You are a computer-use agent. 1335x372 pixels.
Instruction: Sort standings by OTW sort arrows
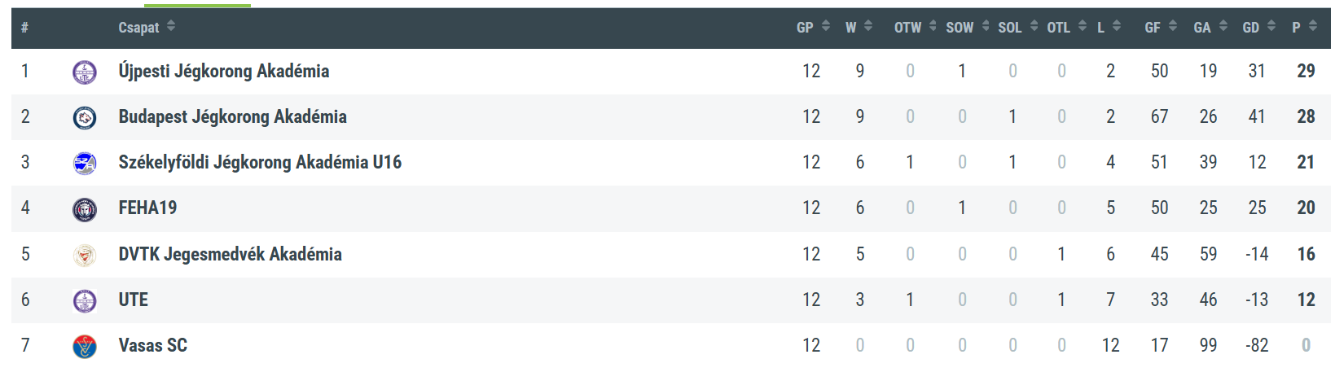pyautogui.click(x=933, y=26)
